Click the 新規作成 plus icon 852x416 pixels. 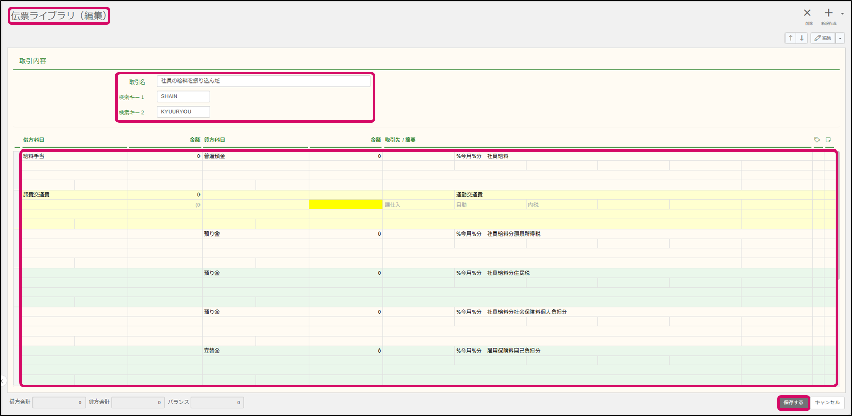(x=828, y=13)
